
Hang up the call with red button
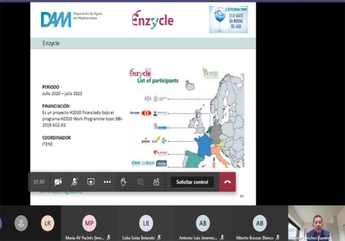(x=227, y=182)
